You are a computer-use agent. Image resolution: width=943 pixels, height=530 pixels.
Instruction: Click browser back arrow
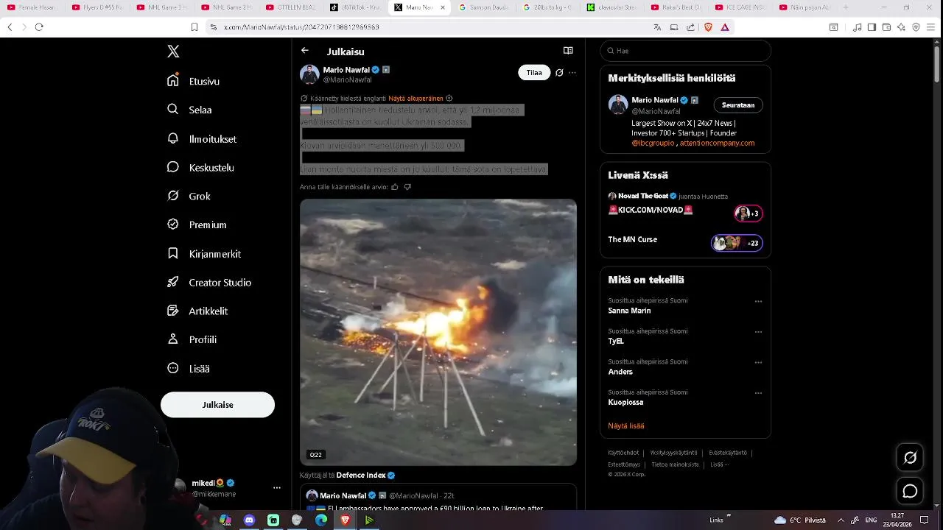10,27
